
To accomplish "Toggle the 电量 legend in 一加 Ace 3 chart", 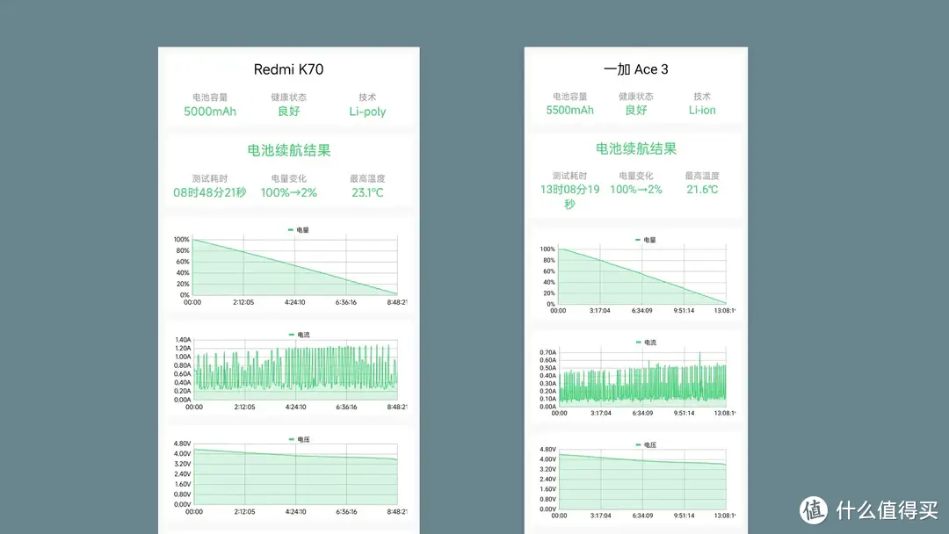I will pyautogui.click(x=645, y=240).
